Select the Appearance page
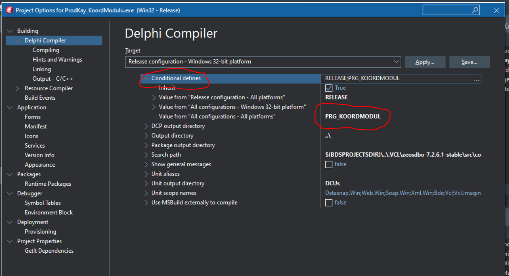Screen dimensions: 509x276 (x=40, y=165)
